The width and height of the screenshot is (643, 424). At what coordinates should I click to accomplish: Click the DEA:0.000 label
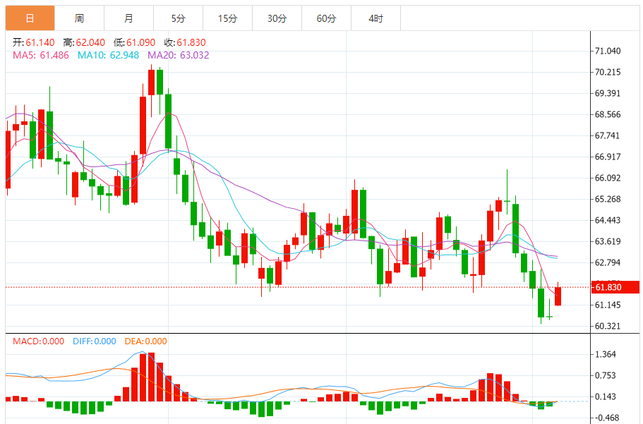click(145, 341)
